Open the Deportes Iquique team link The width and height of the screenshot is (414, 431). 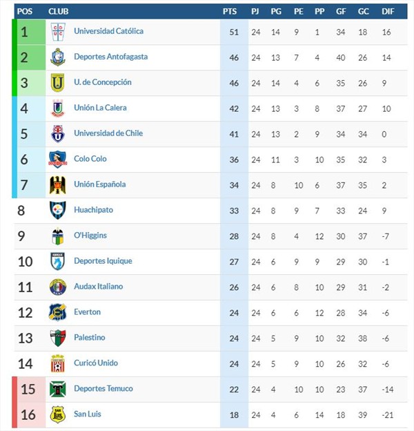103,261
